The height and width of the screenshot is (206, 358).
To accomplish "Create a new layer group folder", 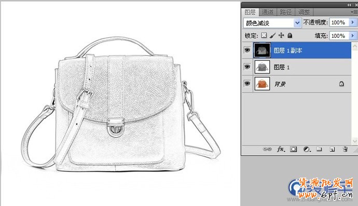I will (319, 149).
